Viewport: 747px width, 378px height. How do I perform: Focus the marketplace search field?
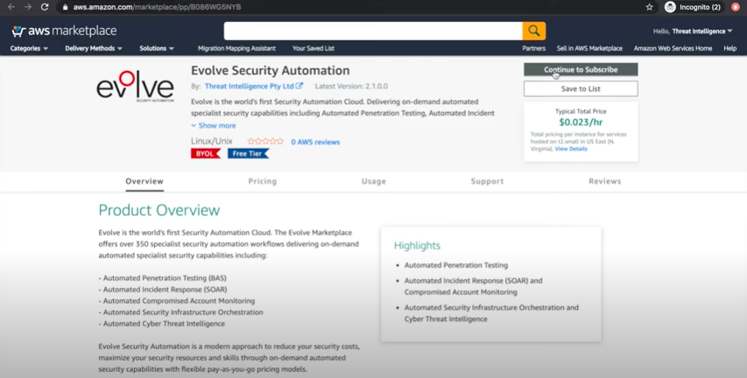pos(373,31)
